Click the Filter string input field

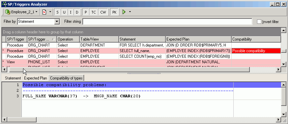point(167,21)
